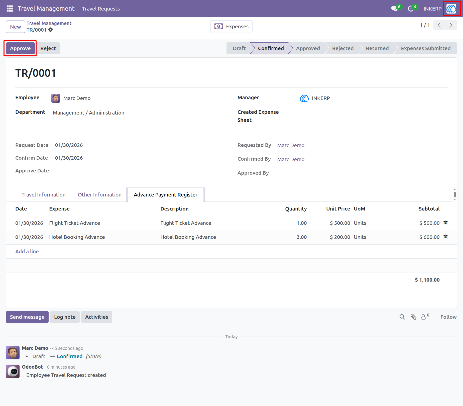Click the Returned status stage
Viewport: 463px width, 406px height.
[377, 48]
